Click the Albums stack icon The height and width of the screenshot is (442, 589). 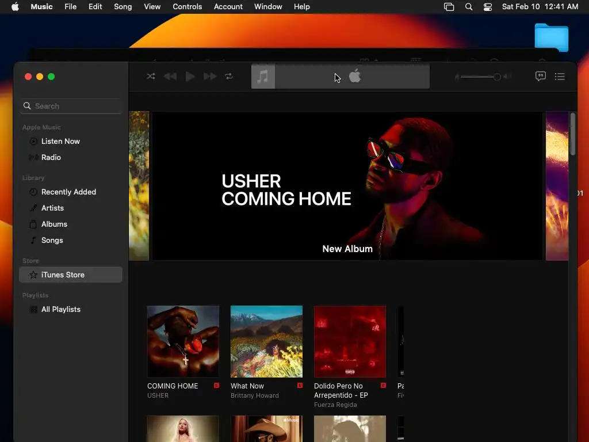(x=33, y=224)
